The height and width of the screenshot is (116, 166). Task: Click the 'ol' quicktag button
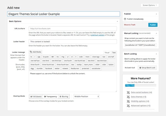coord(72,57)
